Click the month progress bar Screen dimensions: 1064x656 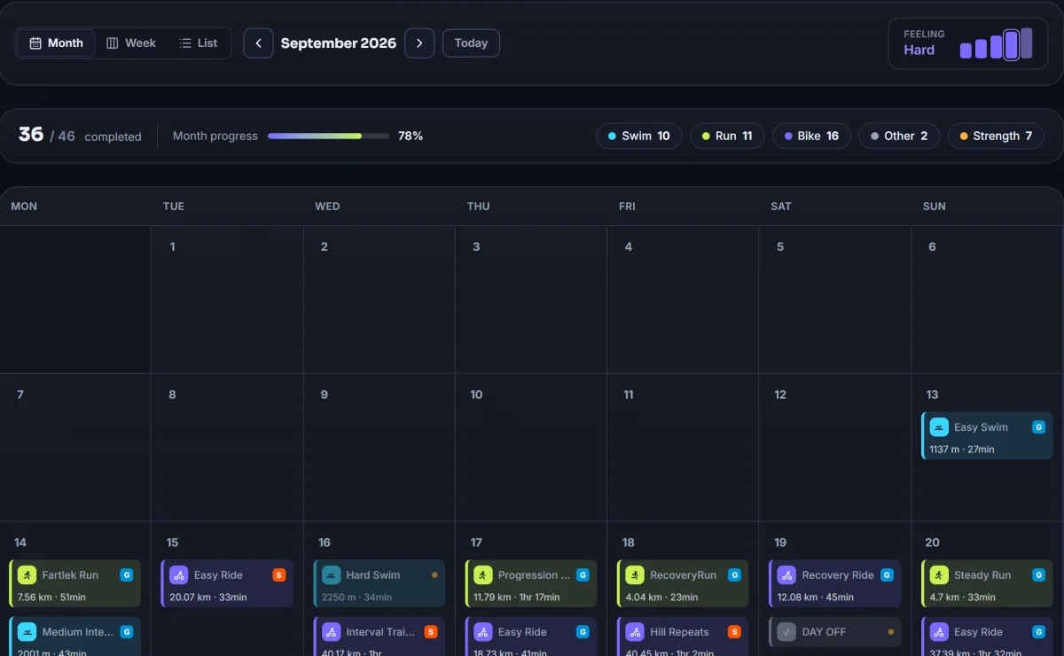click(328, 136)
